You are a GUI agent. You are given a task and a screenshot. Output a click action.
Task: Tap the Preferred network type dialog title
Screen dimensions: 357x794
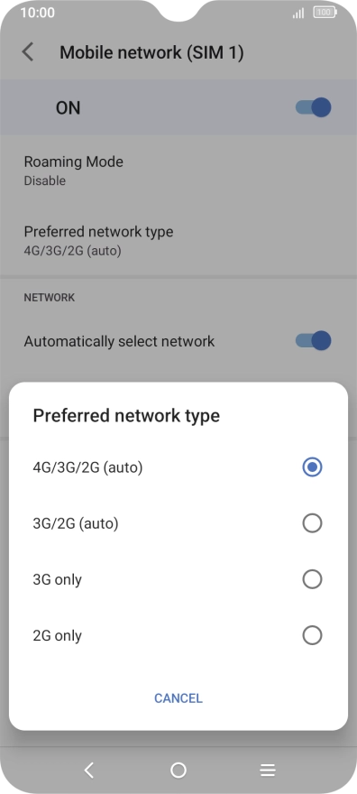click(126, 416)
